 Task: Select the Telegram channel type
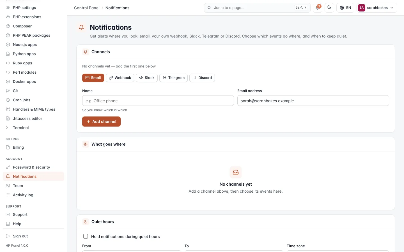173,78
